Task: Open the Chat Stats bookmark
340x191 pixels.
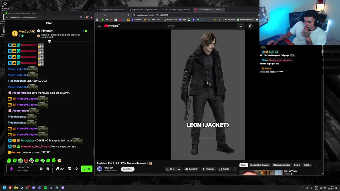Action: coord(137,20)
